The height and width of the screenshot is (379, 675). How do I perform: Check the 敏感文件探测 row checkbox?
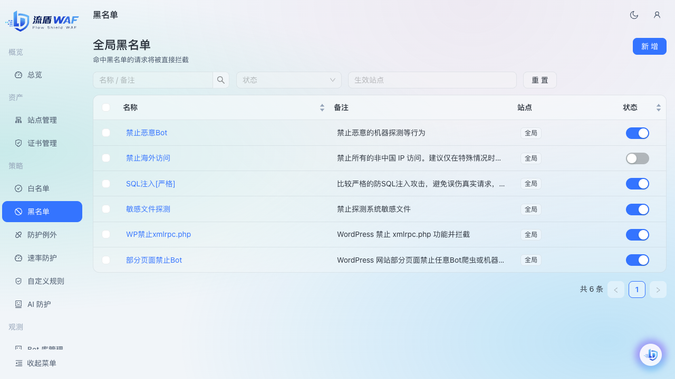point(106,209)
